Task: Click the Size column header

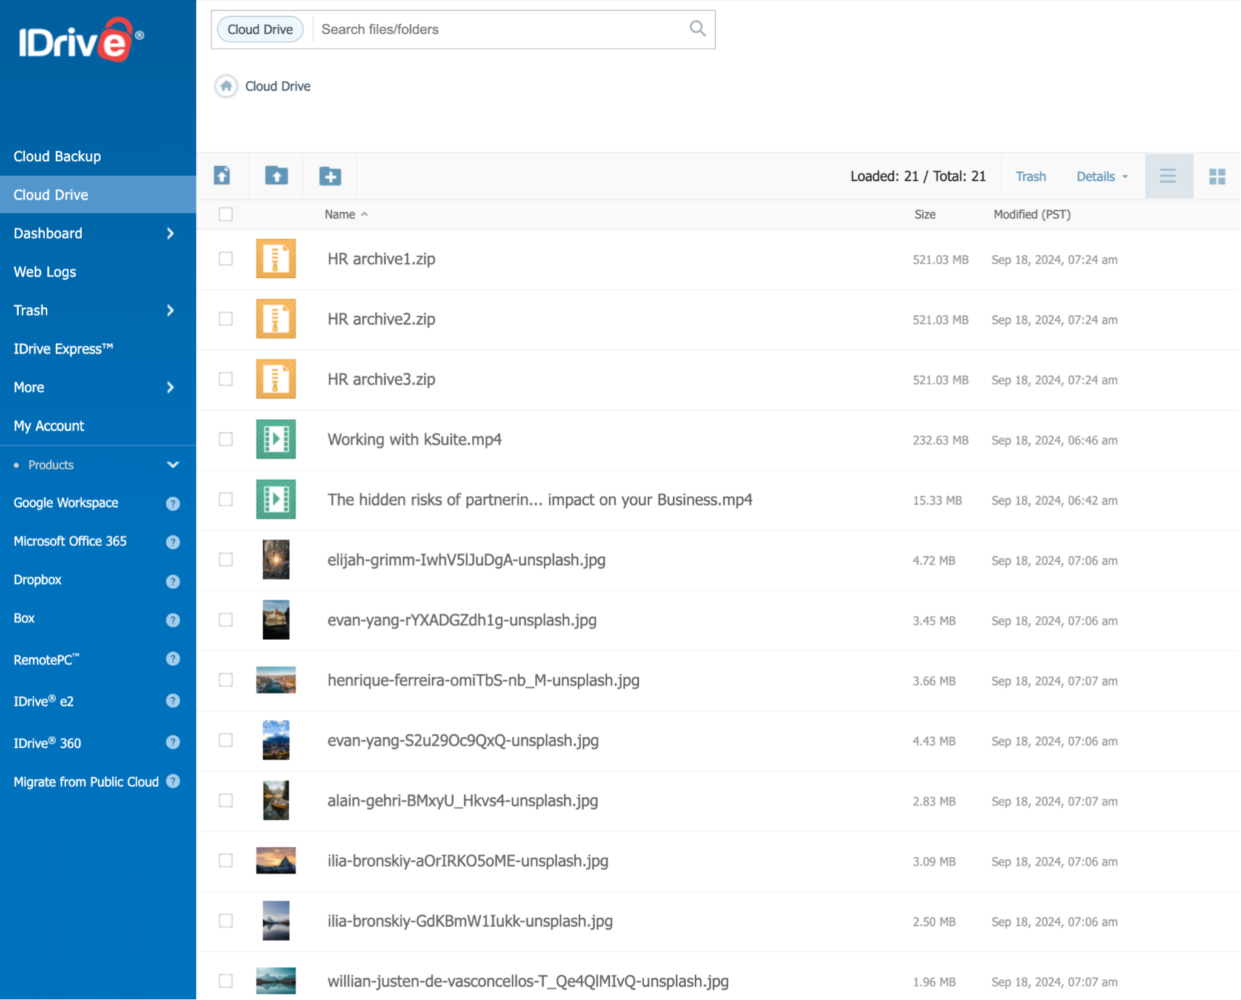Action: pyautogui.click(x=925, y=214)
